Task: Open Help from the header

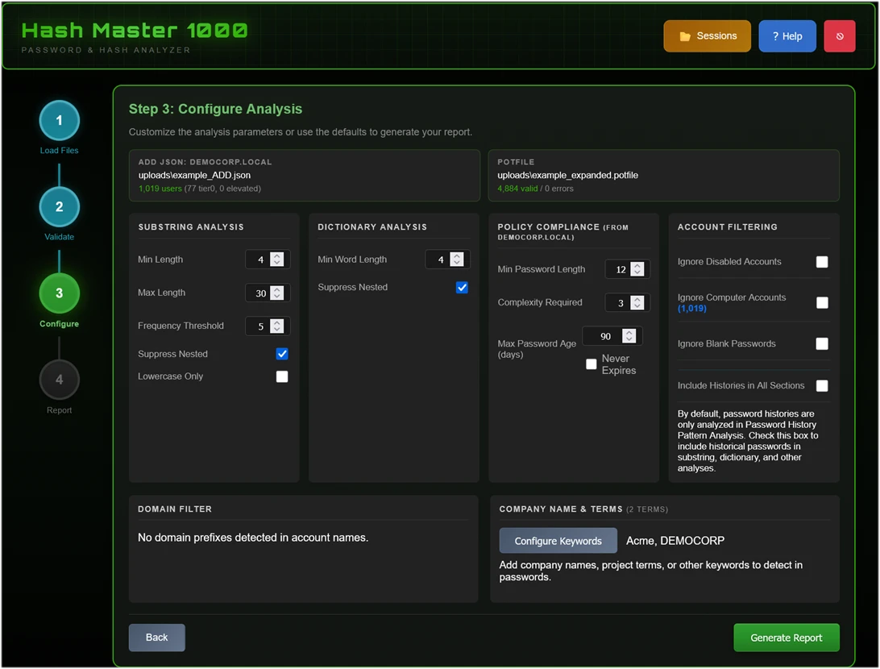Action: (787, 35)
